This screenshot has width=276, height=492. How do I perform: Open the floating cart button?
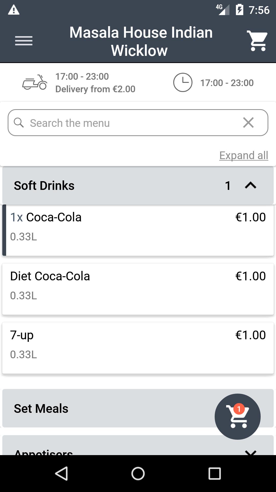coord(238,417)
